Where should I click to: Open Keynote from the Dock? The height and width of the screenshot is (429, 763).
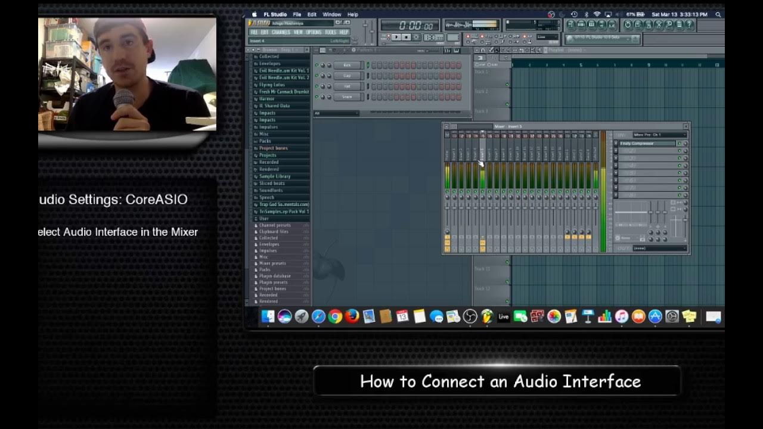point(588,317)
